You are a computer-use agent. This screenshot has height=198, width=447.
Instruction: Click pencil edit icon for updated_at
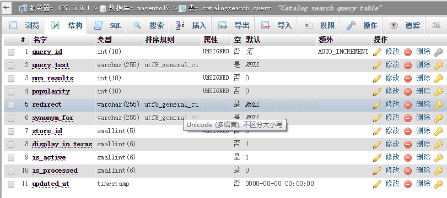click(377, 184)
